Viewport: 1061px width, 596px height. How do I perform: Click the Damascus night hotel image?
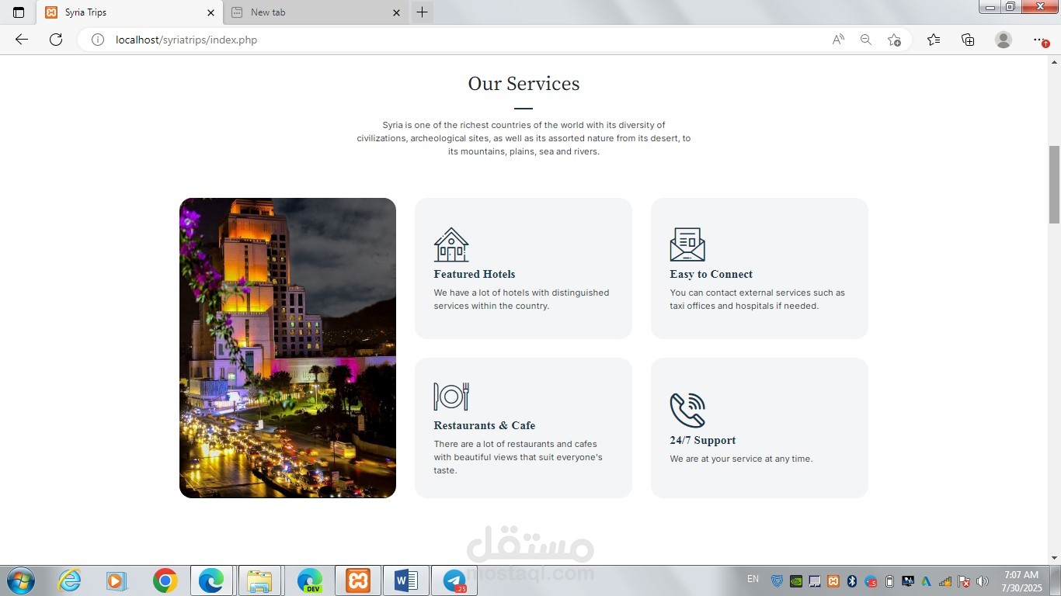click(287, 348)
